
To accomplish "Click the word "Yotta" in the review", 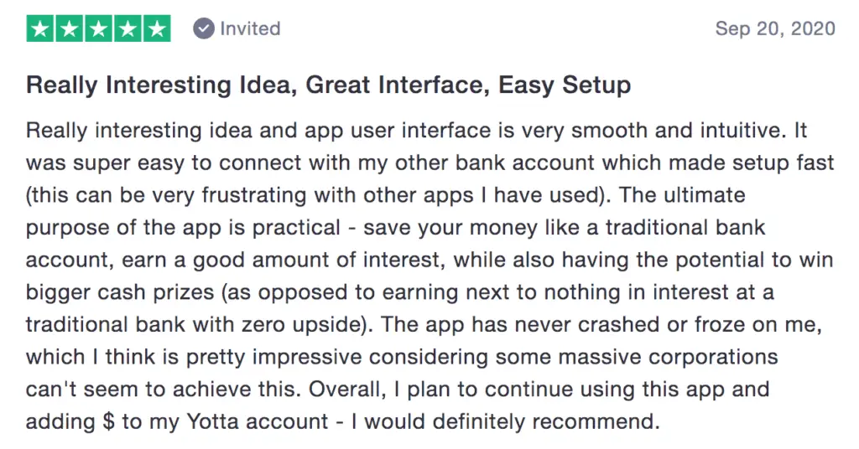I will pyautogui.click(x=212, y=421).
